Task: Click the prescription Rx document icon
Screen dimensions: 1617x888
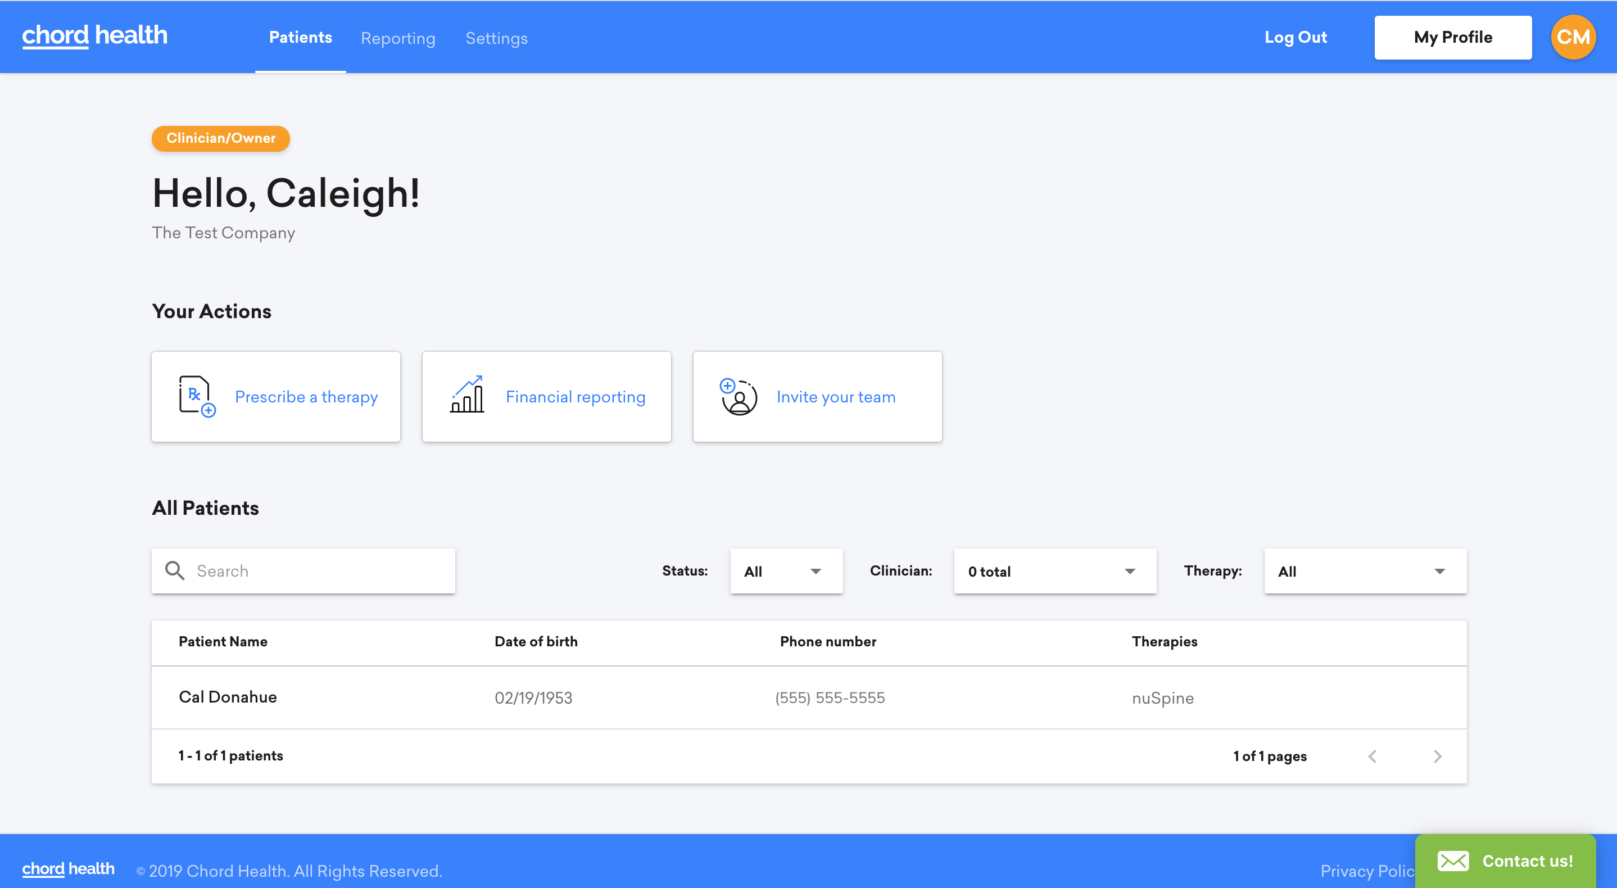Action: [x=197, y=397]
